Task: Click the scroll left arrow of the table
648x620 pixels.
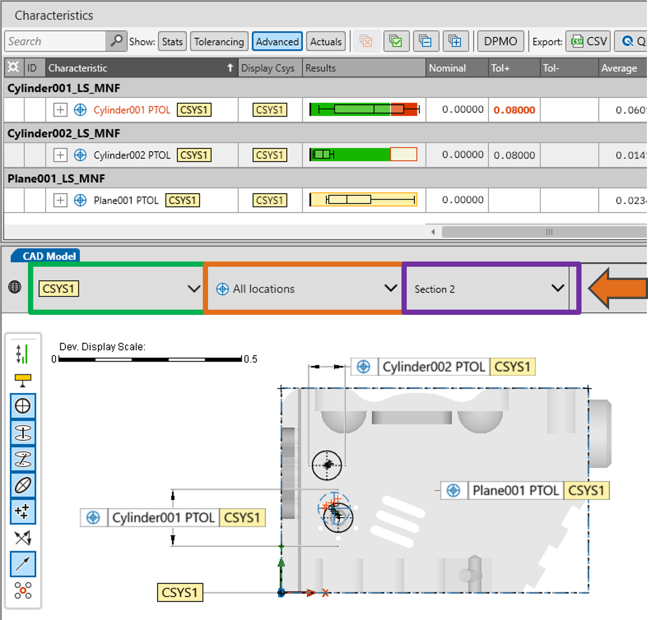Action: tap(433, 232)
